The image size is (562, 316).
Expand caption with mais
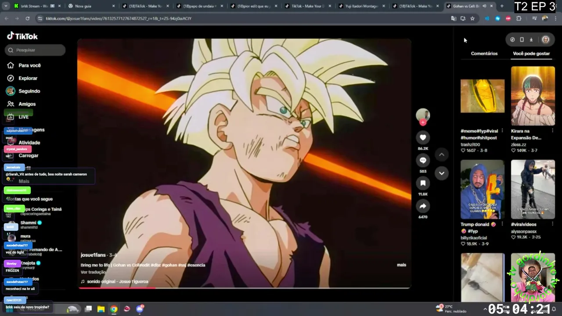(401, 265)
